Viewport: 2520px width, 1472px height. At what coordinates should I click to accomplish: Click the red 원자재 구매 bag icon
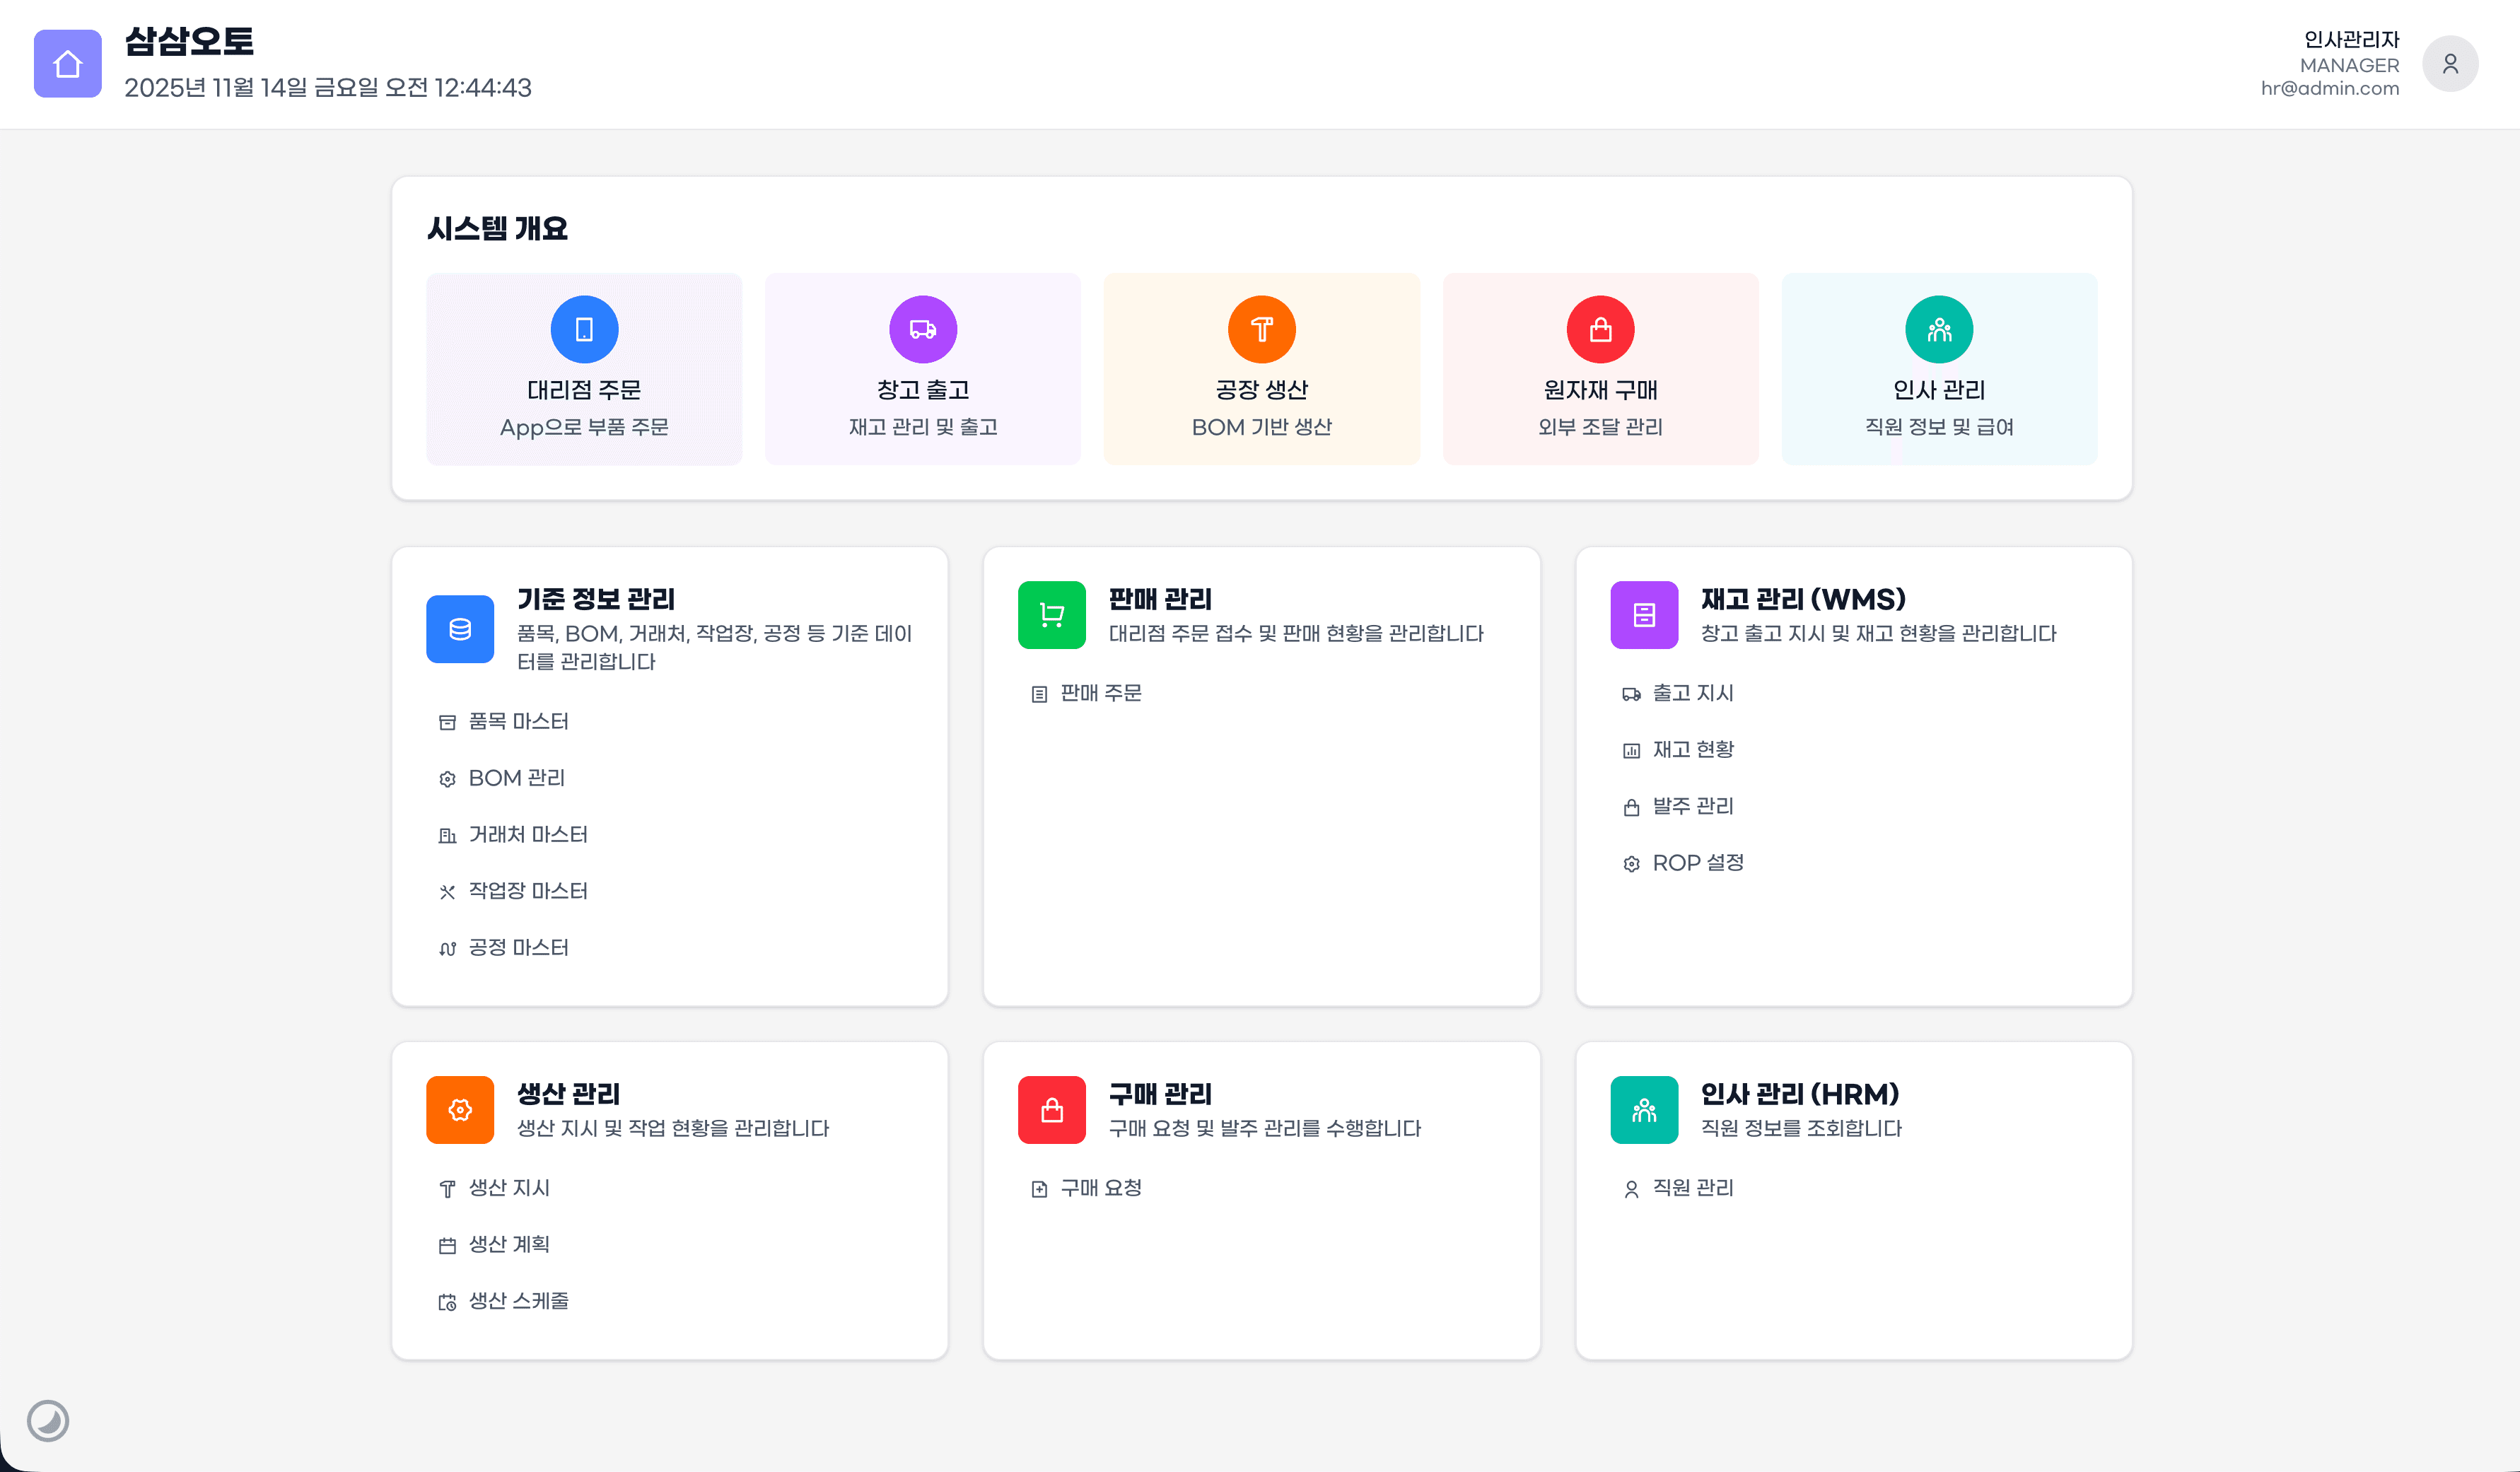pos(1600,329)
